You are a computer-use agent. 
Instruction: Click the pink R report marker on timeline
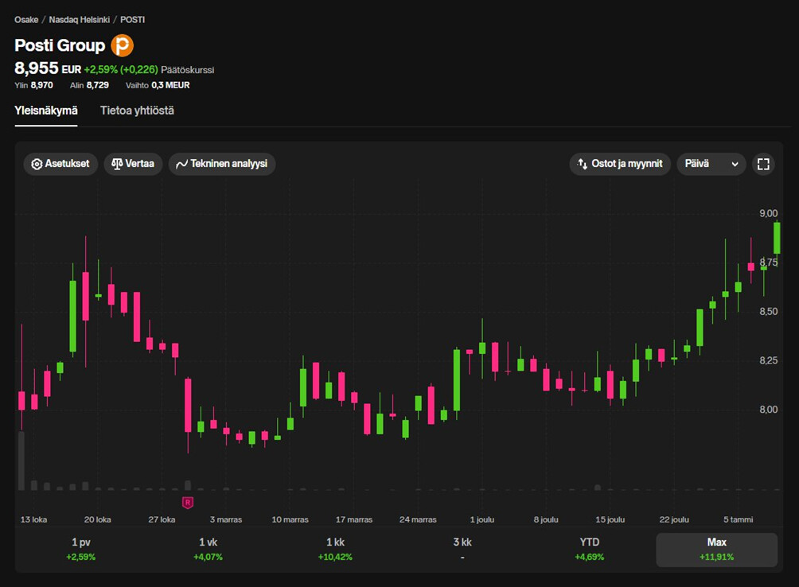point(188,502)
